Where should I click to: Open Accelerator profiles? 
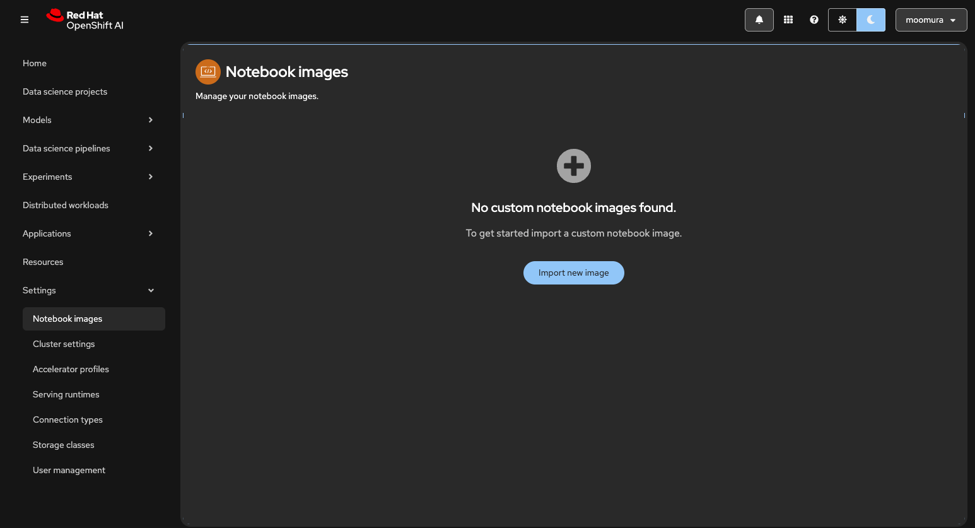pos(94,369)
